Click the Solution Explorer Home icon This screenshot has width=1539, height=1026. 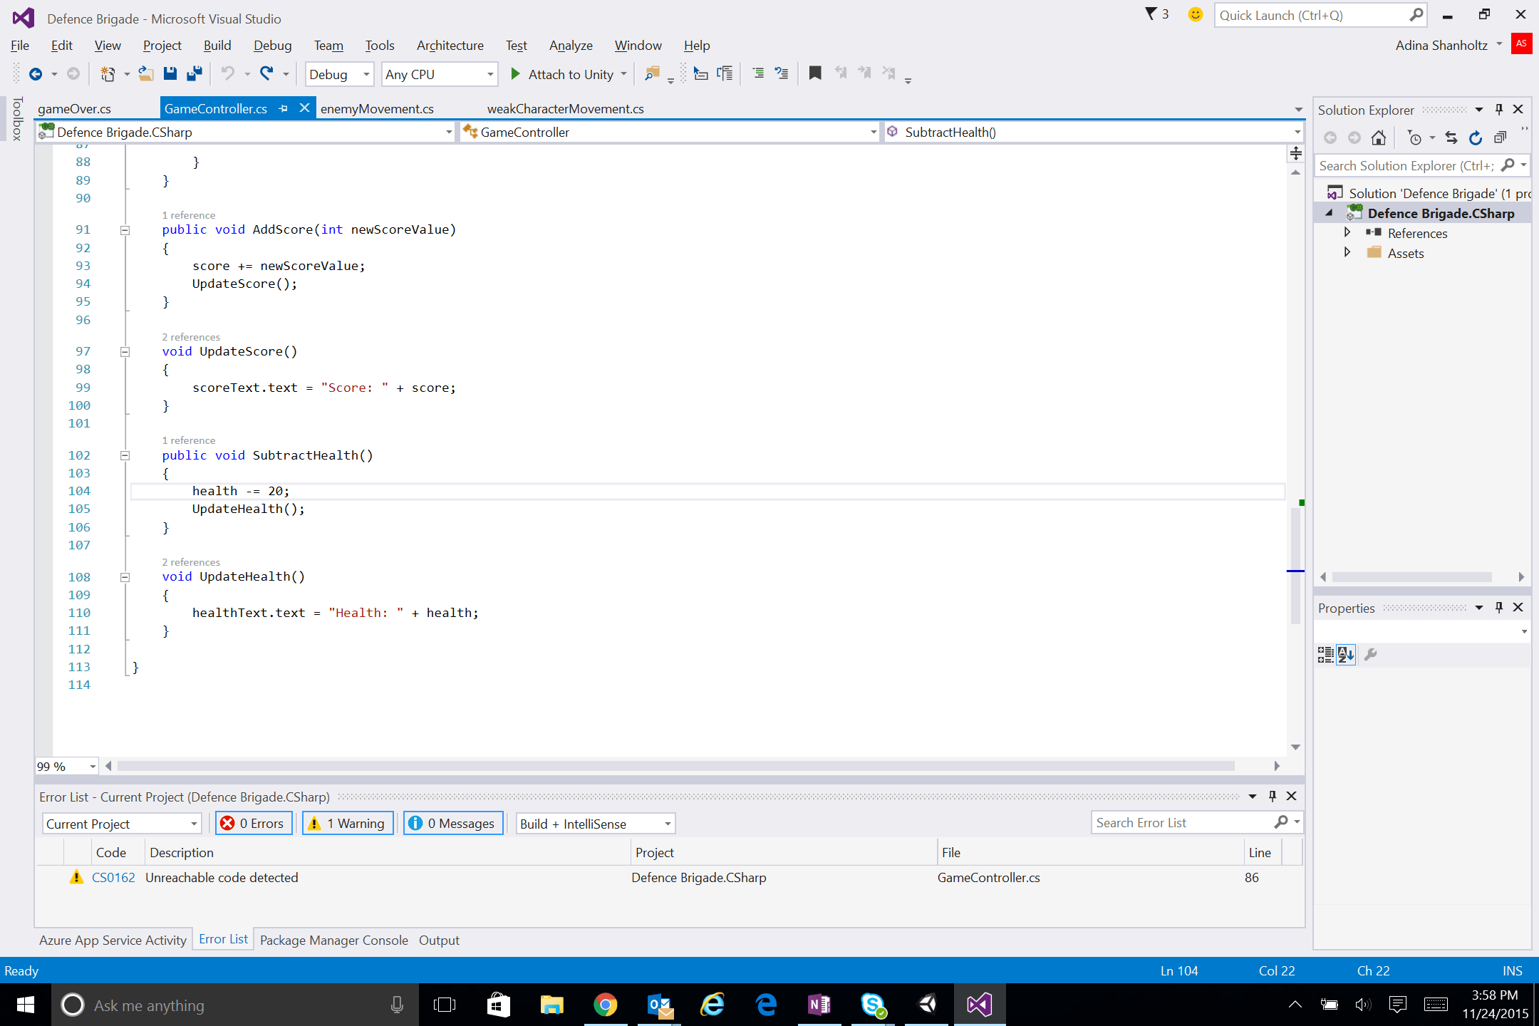(1379, 138)
